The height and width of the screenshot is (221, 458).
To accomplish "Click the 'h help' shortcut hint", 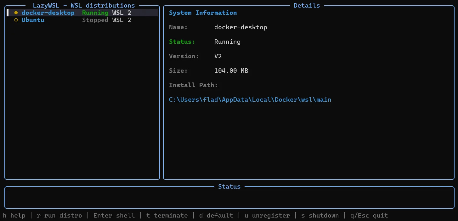I will tap(14, 216).
